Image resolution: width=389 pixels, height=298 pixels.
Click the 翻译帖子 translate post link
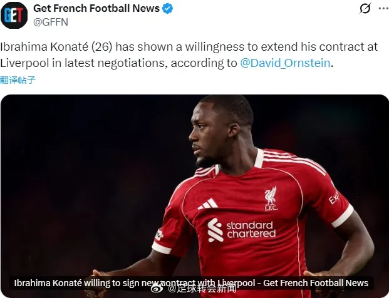tap(18, 80)
